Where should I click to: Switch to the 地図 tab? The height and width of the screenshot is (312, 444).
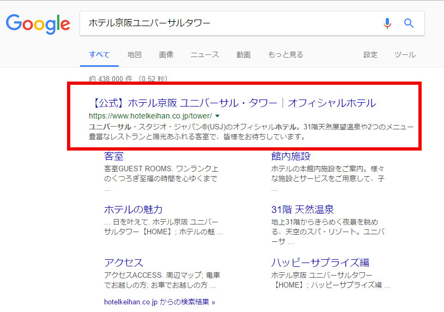click(x=135, y=54)
